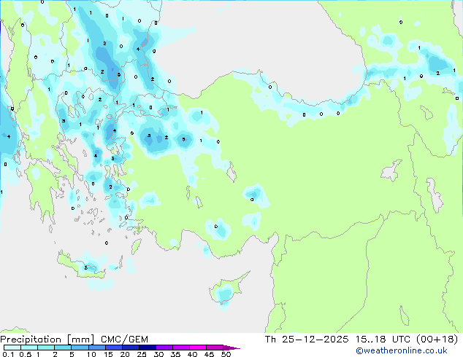
Task: Click the '0.5' legend scale label
Action: [25, 354]
